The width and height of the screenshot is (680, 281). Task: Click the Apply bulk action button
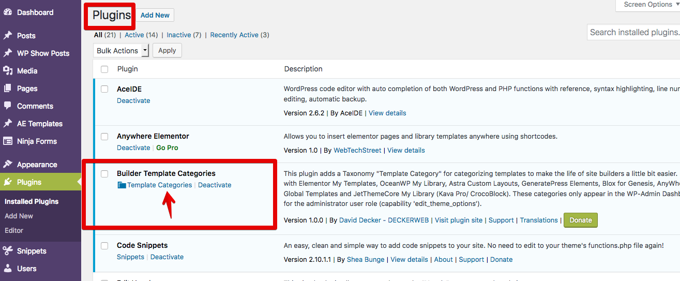point(167,50)
